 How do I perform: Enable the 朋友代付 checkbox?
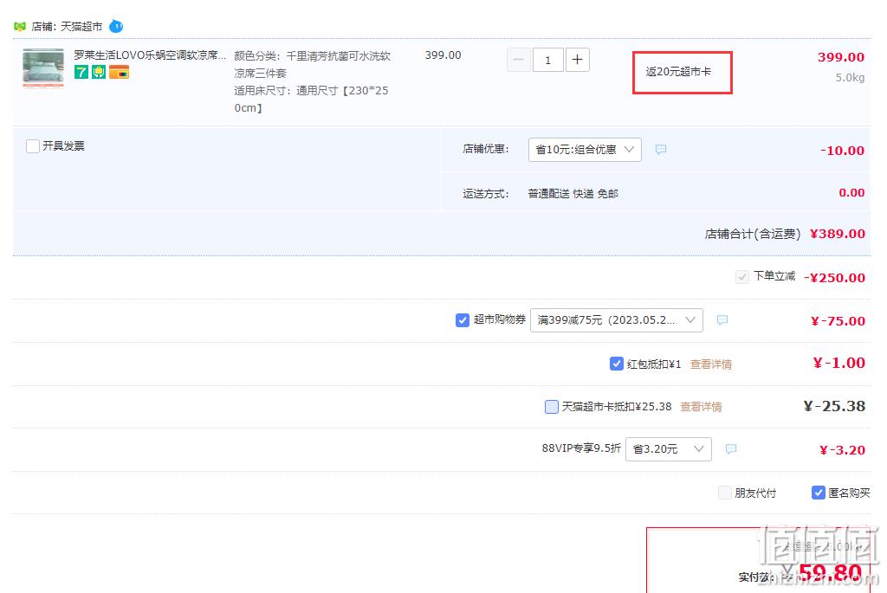pos(725,493)
